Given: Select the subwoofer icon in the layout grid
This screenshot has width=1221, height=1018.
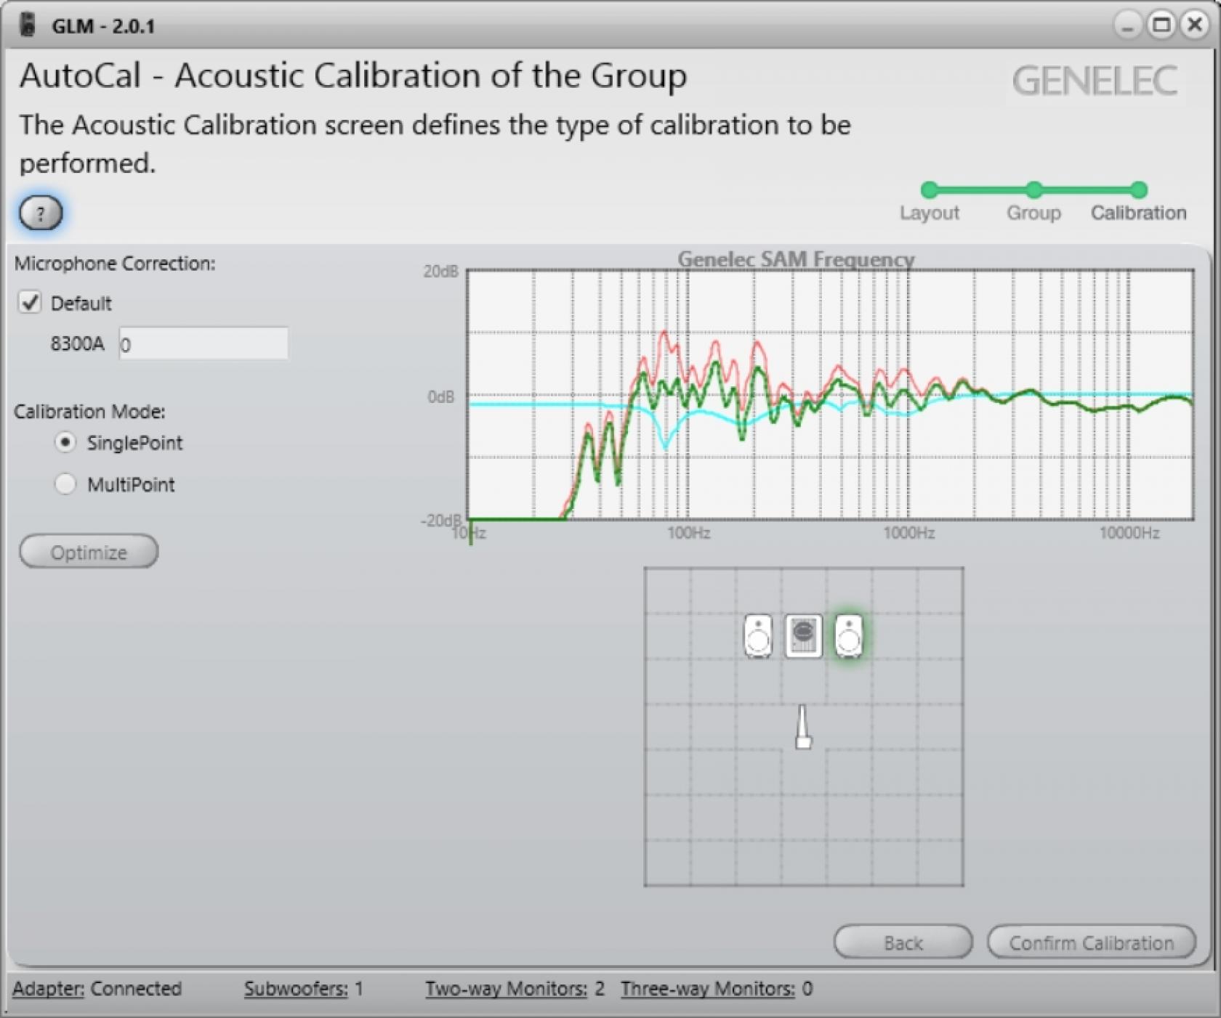Looking at the screenshot, I should click(x=803, y=636).
